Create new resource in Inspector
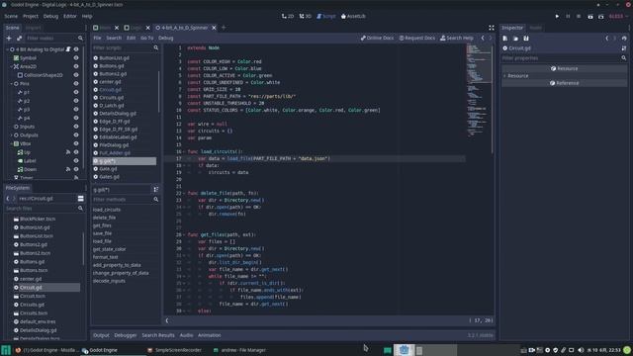The image size is (633, 356). [x=505, y=39]
